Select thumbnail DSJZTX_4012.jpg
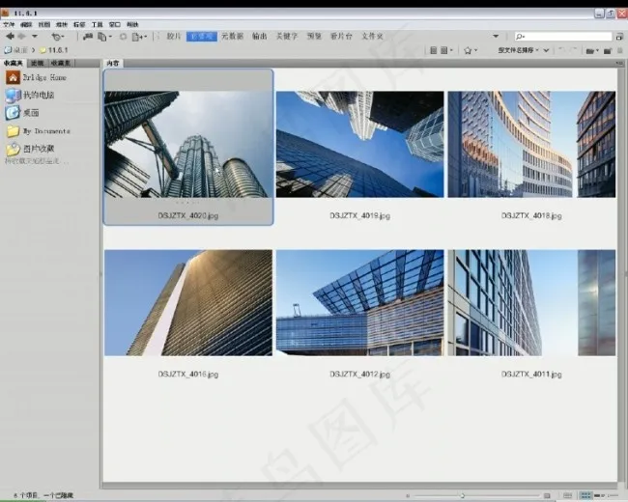Viewport: 628px width, 502px height. [359, 303]
